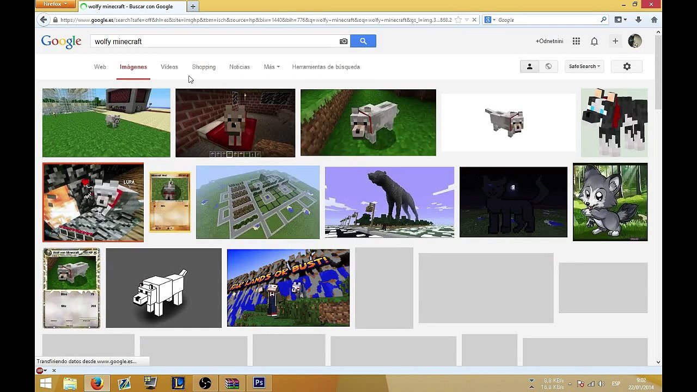The image size is (697, 392).
Task: Enable personal results person toggle
Action: tap(529, 66)
